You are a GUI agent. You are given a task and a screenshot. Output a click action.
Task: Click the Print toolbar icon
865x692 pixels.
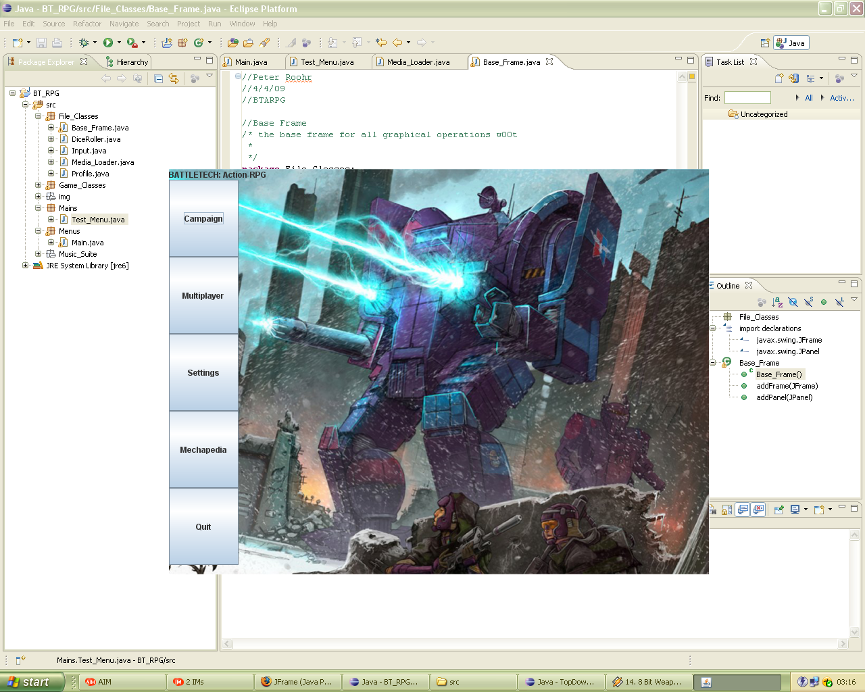click(57, 43)
